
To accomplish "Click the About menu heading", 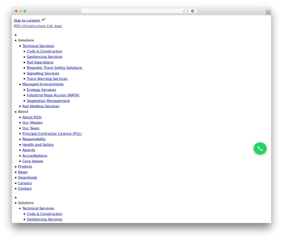I will tap(23, 112).
